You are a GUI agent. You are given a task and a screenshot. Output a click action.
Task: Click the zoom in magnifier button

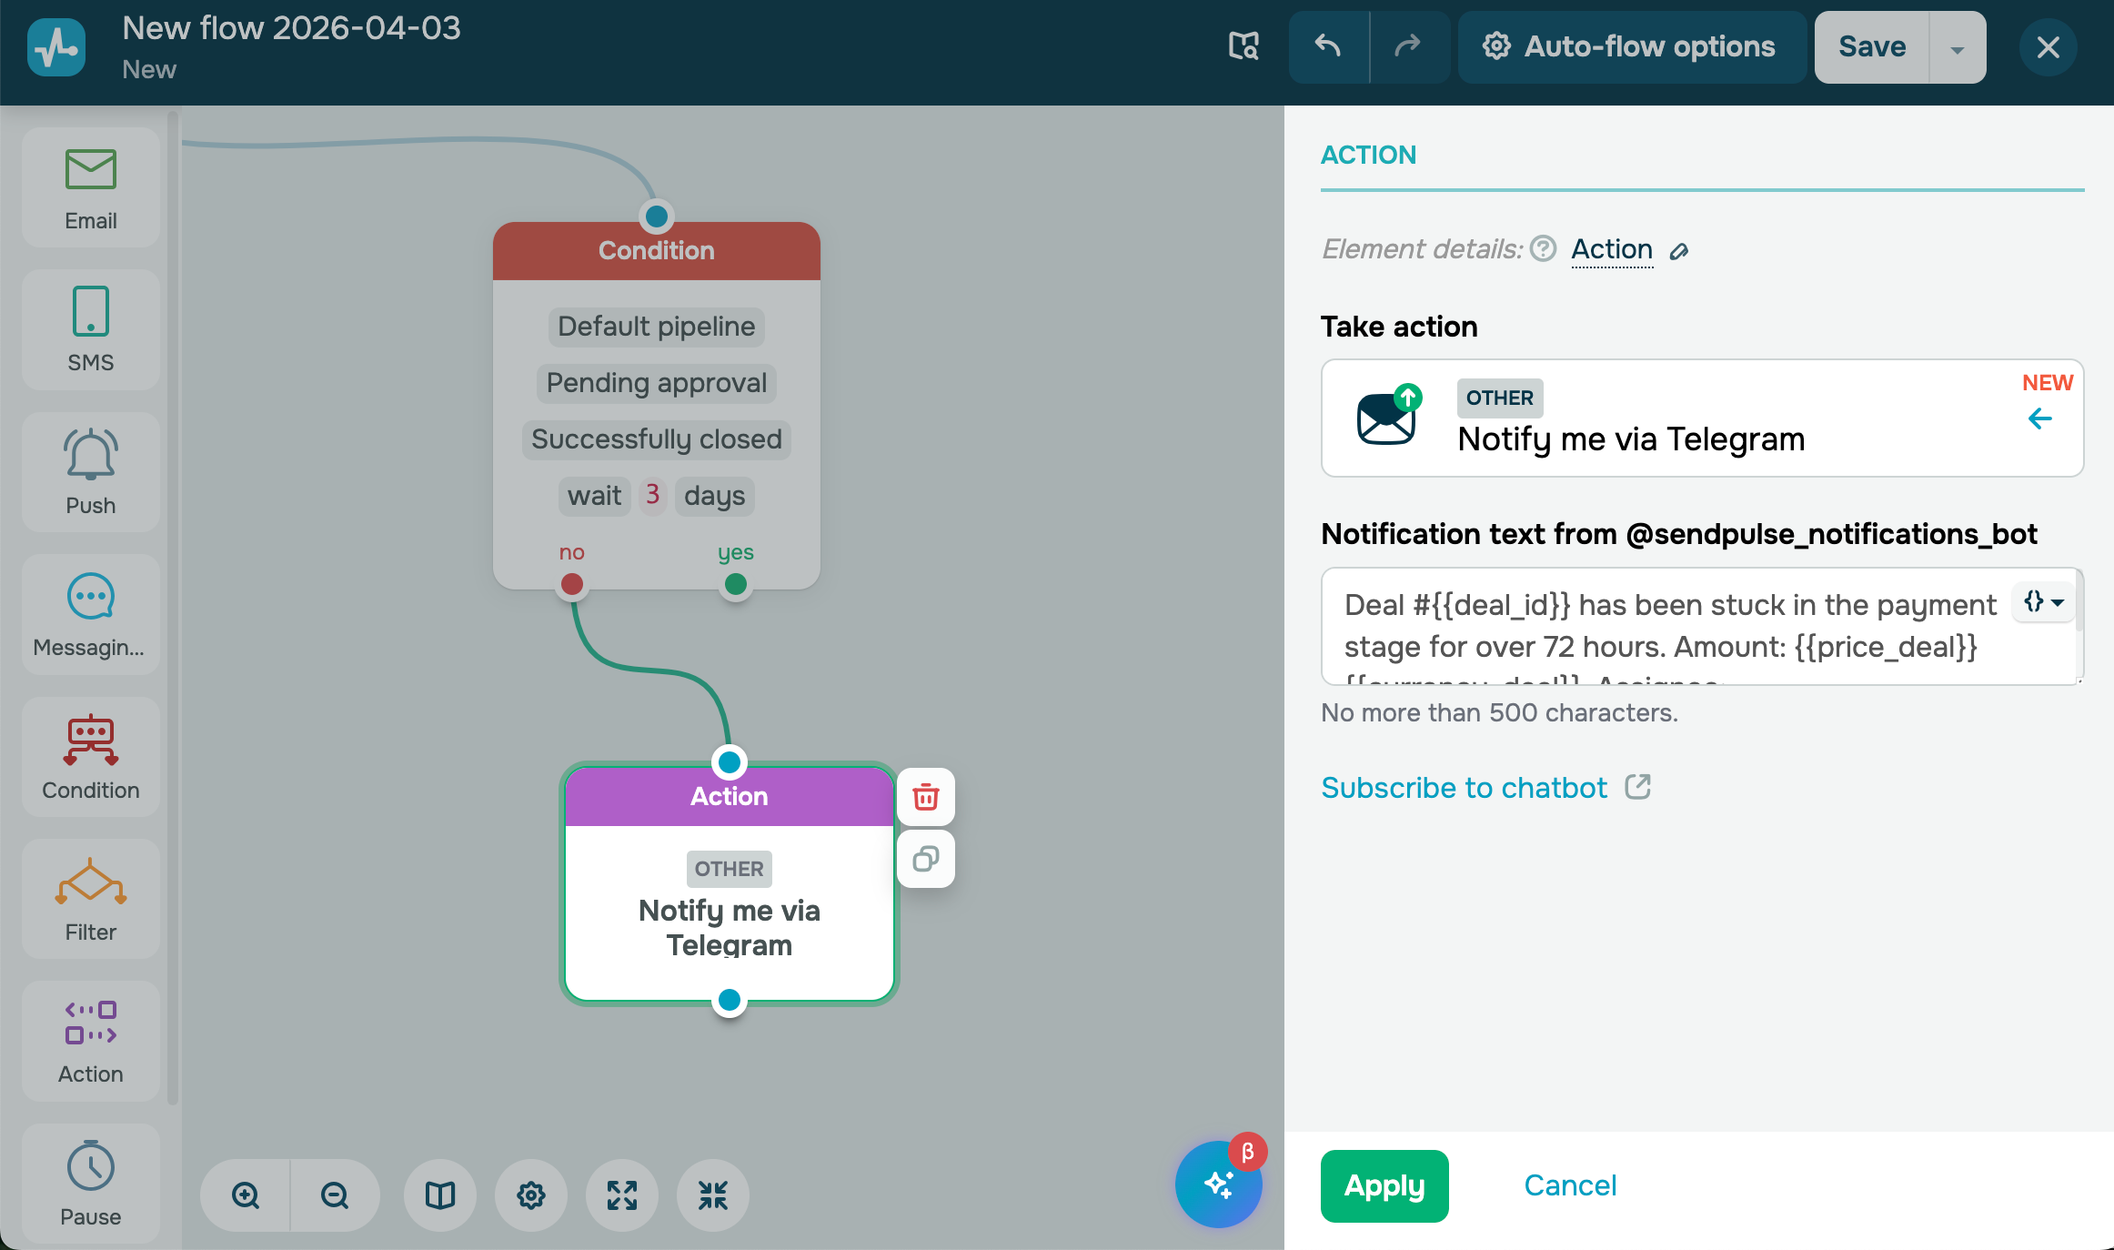[x=246, y=1195]
